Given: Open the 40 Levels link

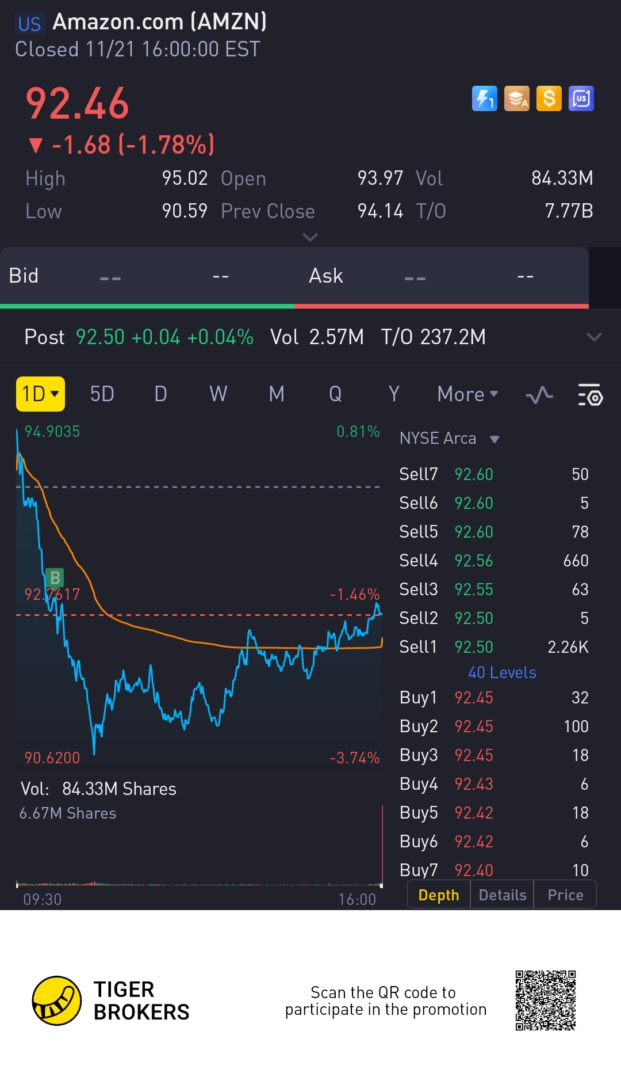Looking at the screenshot, I should tap(502, 672).
